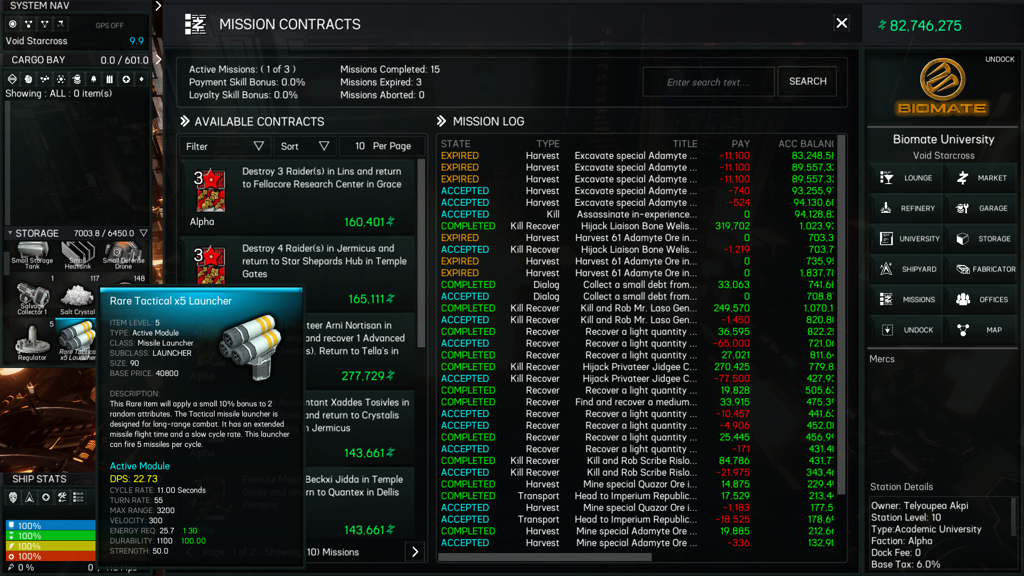
Task: Open the Lounge station service
Action: tap(906, 178)
